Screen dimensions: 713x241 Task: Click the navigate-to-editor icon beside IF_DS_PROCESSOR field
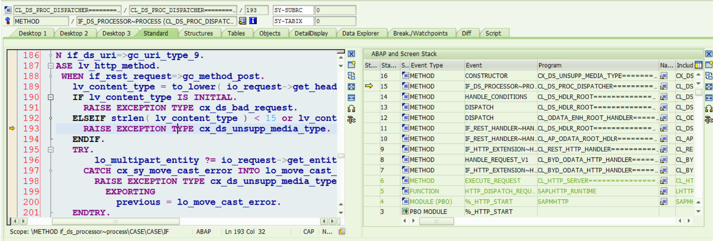click(x=242, y=21)
